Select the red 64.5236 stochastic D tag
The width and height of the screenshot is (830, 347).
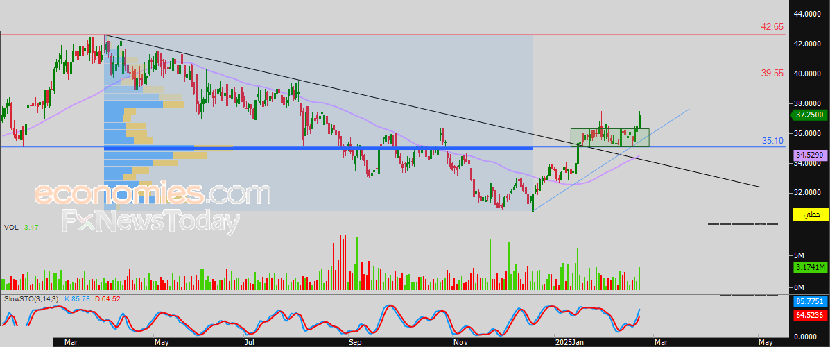810,317
